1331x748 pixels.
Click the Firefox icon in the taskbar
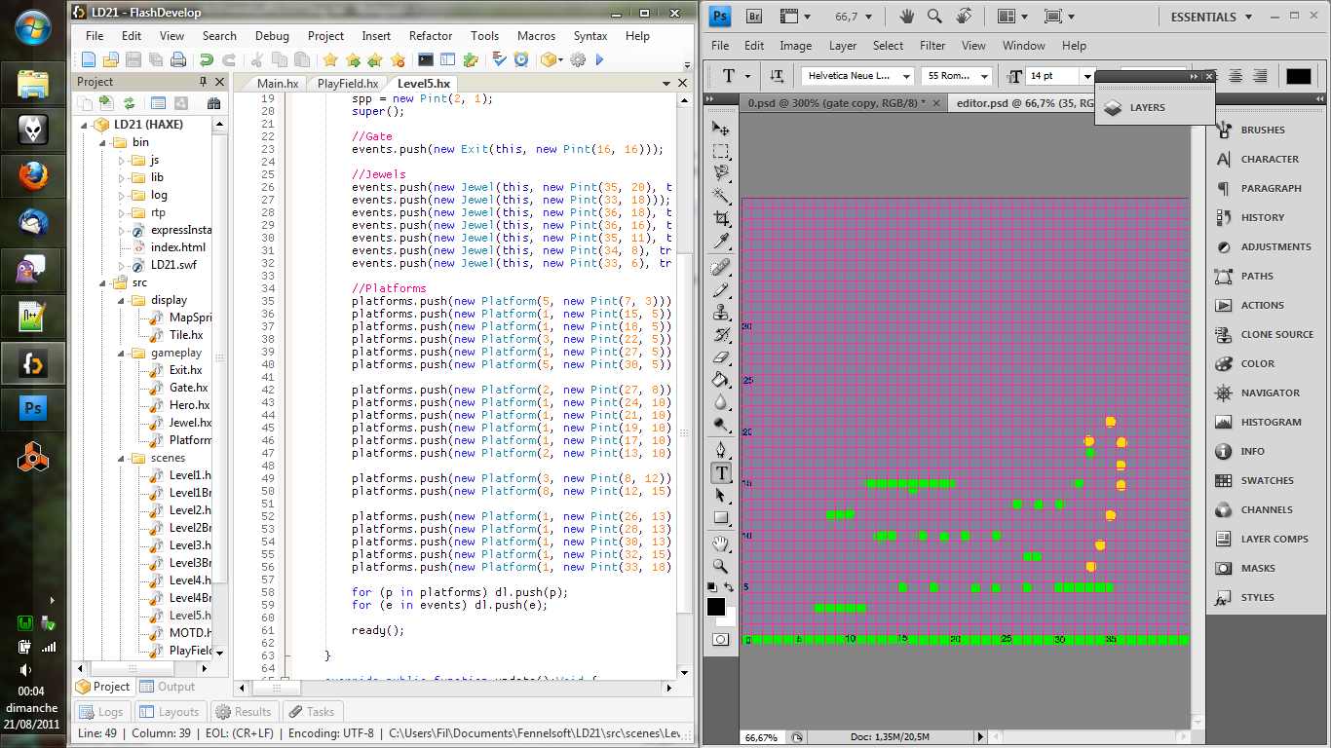coord(33,176)
